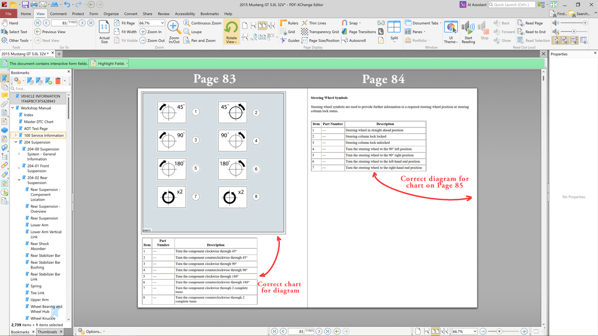The height and width of the screenshot is (336, 598).
Task: Open the 66.7% zoom level dropdown
Action: (x=151, y=23)
